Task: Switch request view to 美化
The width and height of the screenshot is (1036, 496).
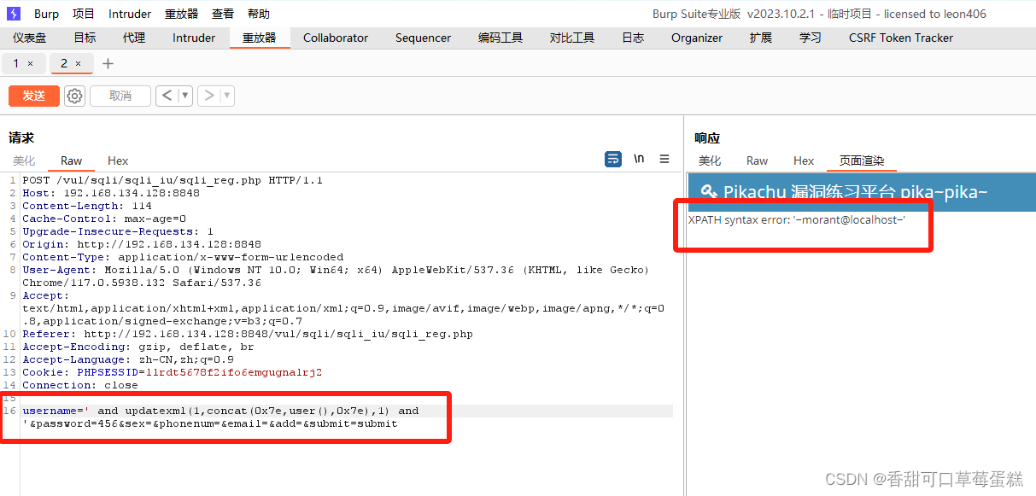Action: [x=24, y=160]
